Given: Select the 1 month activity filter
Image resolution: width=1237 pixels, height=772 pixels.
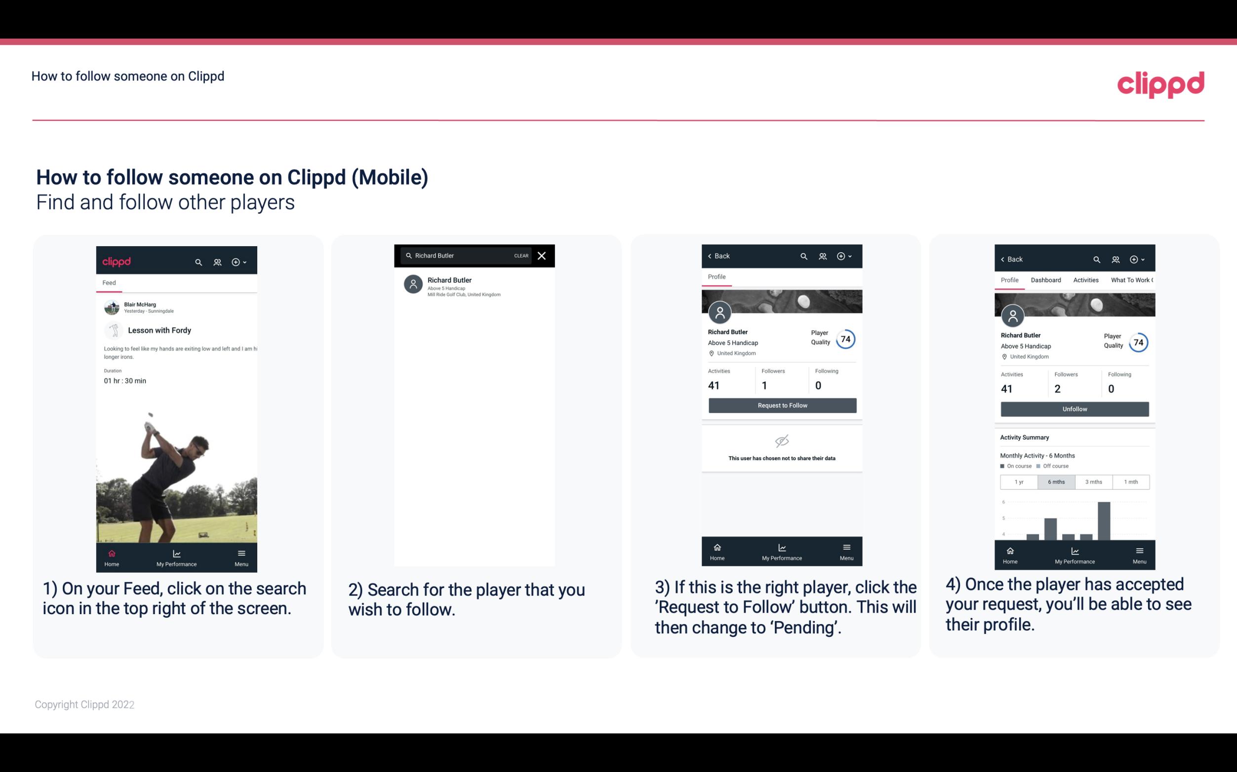Looking at the screenshot, I should pyautogui.click(x=1131, y=482).
